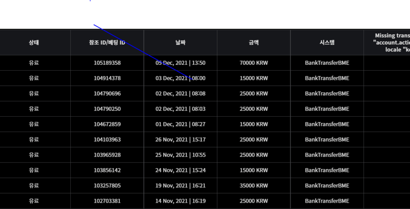Select reference ID 104672859

[107, 124]
